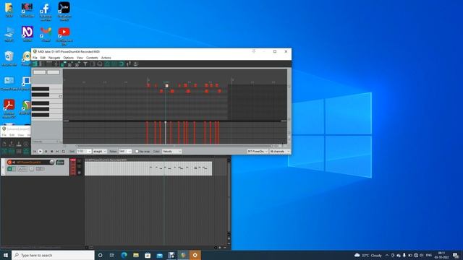
Task: Pause playback in MIDI editor transport
Action: click(46, 152)
